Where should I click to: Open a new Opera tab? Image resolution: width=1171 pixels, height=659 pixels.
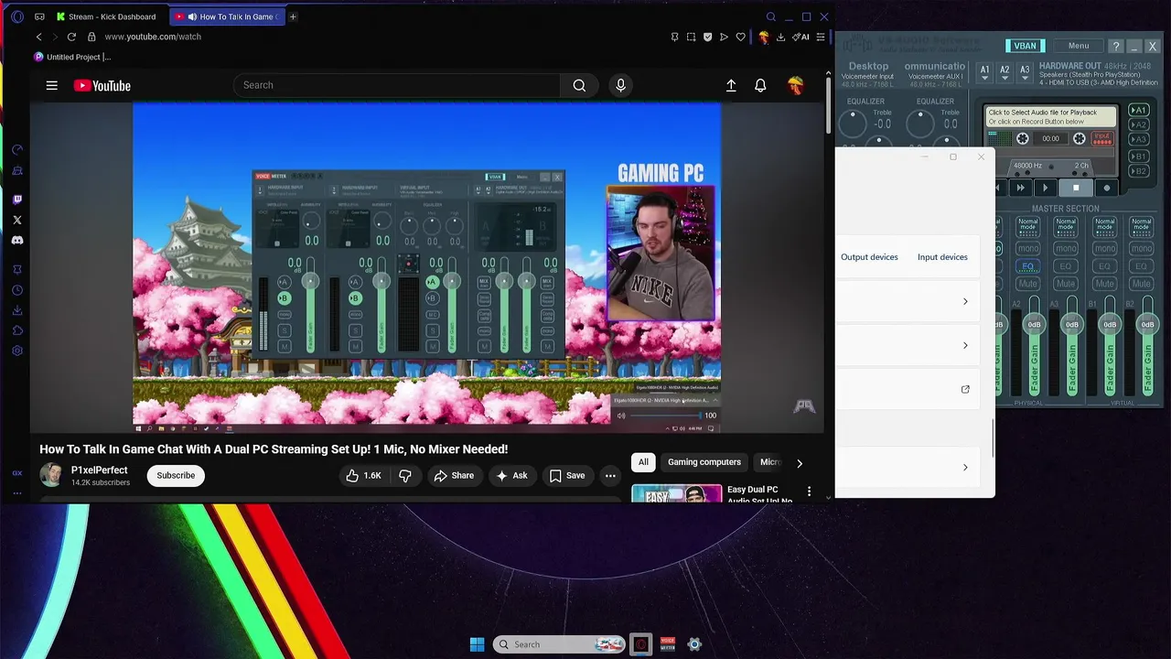coord(293,16)
